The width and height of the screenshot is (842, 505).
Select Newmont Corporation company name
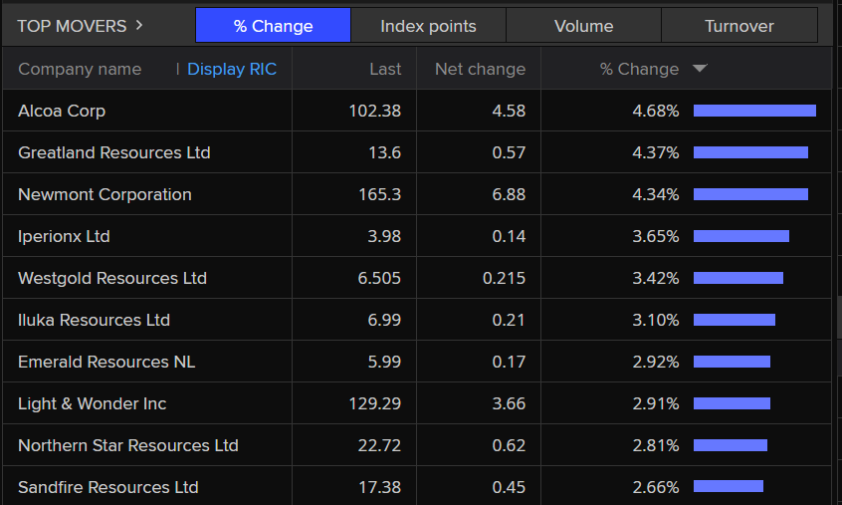[105, 194]
